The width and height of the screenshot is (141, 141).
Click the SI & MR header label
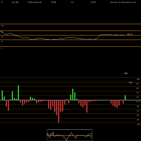15,2
